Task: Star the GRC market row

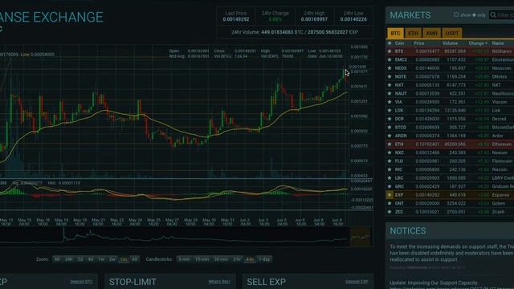Action: [390, 186]
